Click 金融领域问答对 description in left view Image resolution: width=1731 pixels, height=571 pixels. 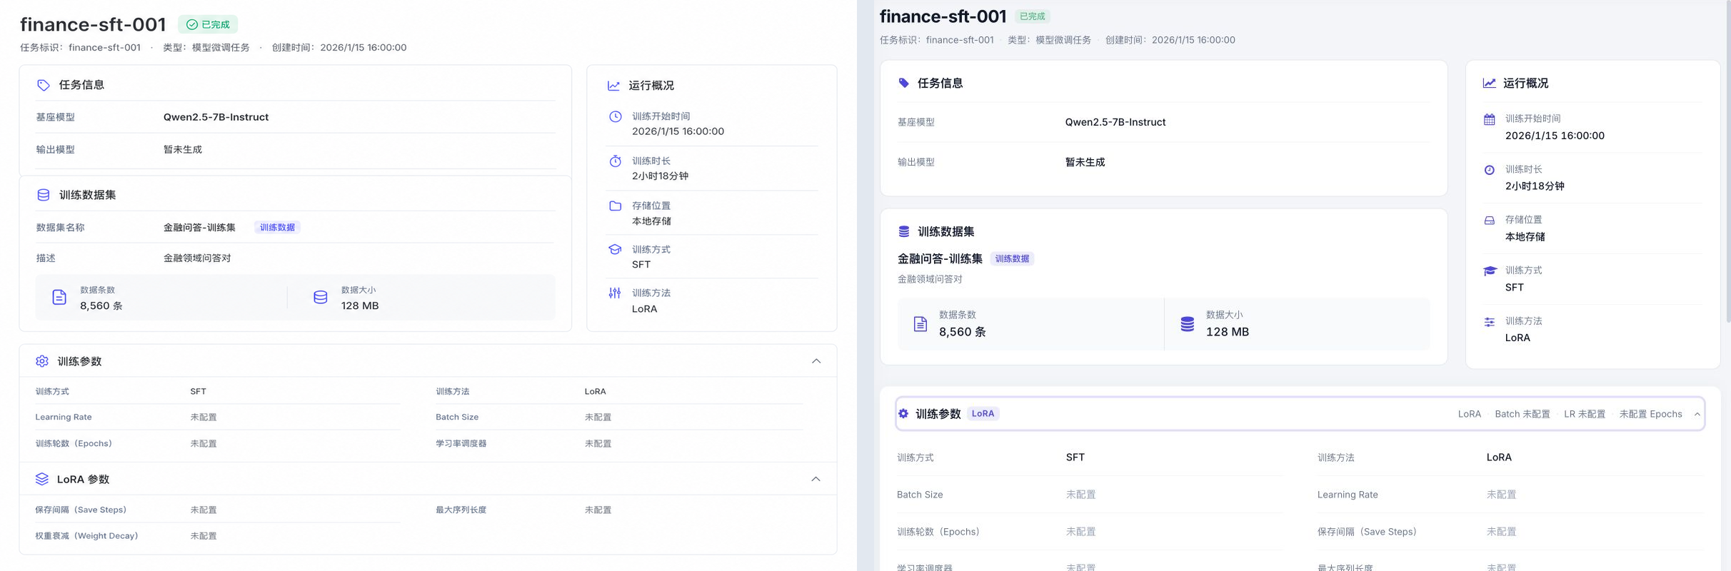click(197, 258)
